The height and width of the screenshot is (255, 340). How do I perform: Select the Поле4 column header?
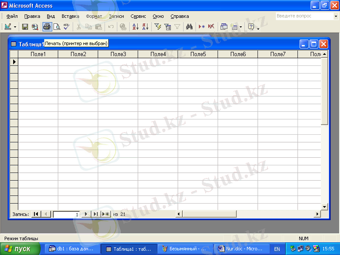point(158,54)
